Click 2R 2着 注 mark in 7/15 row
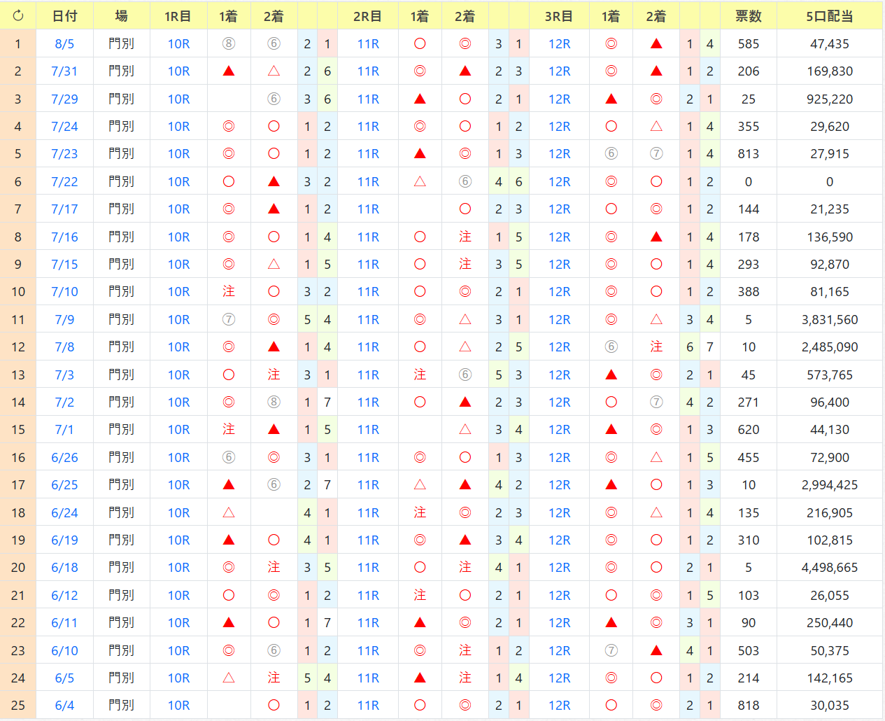This screenshot has height=721, width=885. [465, 265]
